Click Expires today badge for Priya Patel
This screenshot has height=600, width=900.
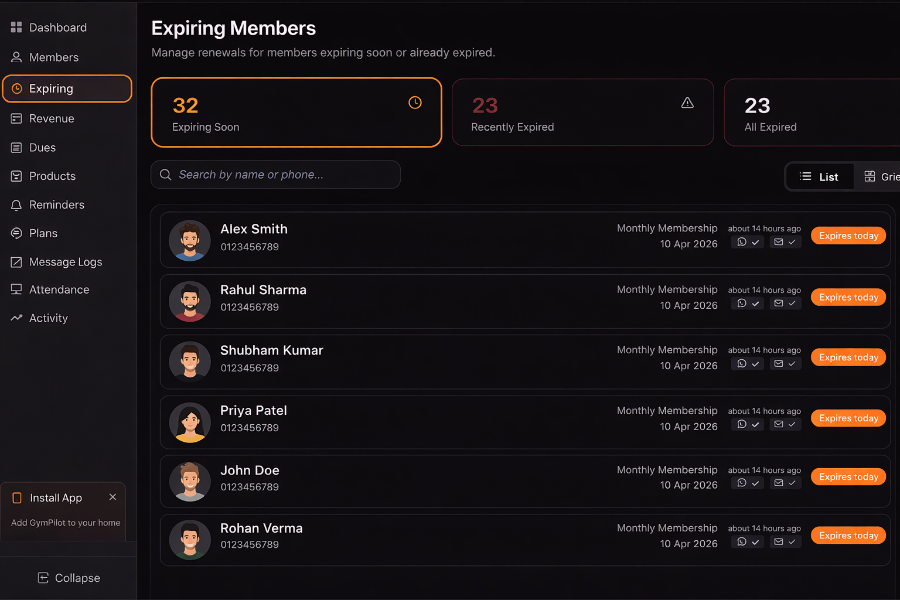click(848, 418)
